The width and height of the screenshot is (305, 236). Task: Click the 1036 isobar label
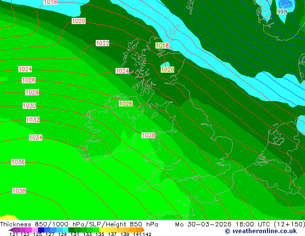pyautogui.click(x=18, y=162)
